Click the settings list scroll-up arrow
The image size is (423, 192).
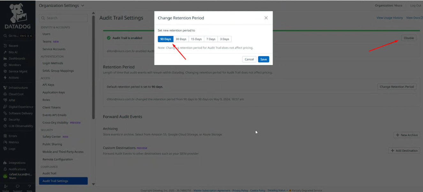[x=93, y=13]
